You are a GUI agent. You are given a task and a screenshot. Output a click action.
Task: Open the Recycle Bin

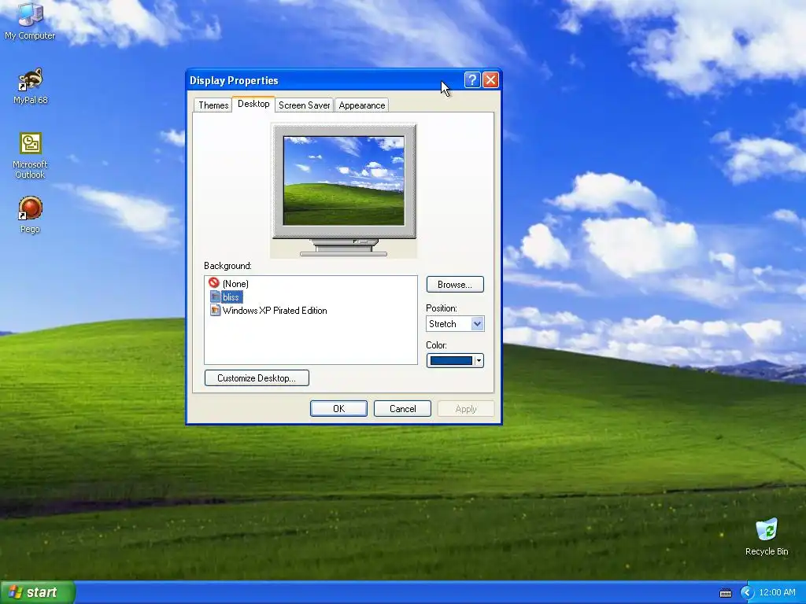767,536
